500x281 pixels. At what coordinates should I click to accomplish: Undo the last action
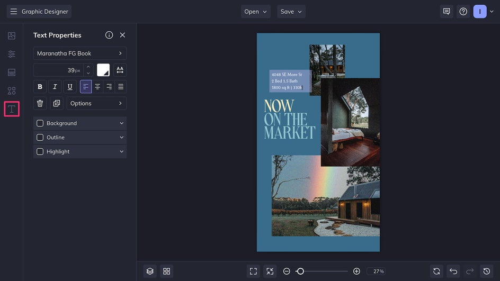click(x=453, y=271)
